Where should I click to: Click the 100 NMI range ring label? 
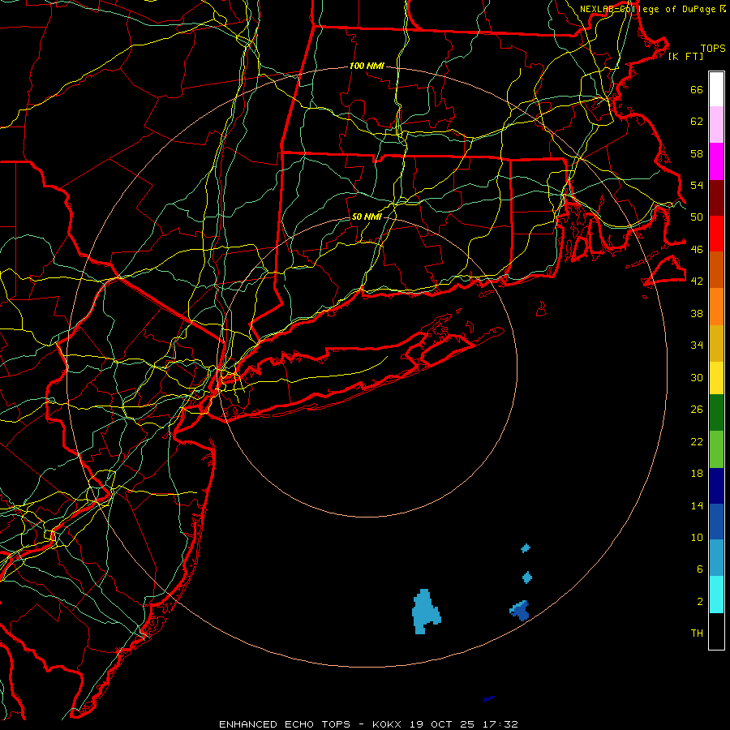pyautogui.click(x=367, y=66)
